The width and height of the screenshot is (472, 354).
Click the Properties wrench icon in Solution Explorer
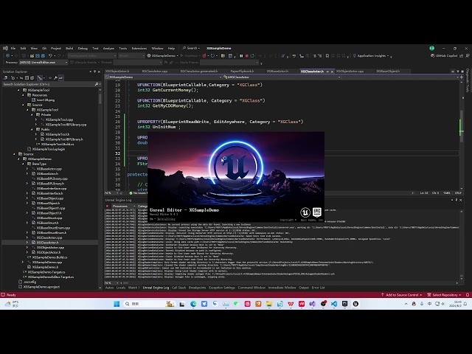(55, 78)
